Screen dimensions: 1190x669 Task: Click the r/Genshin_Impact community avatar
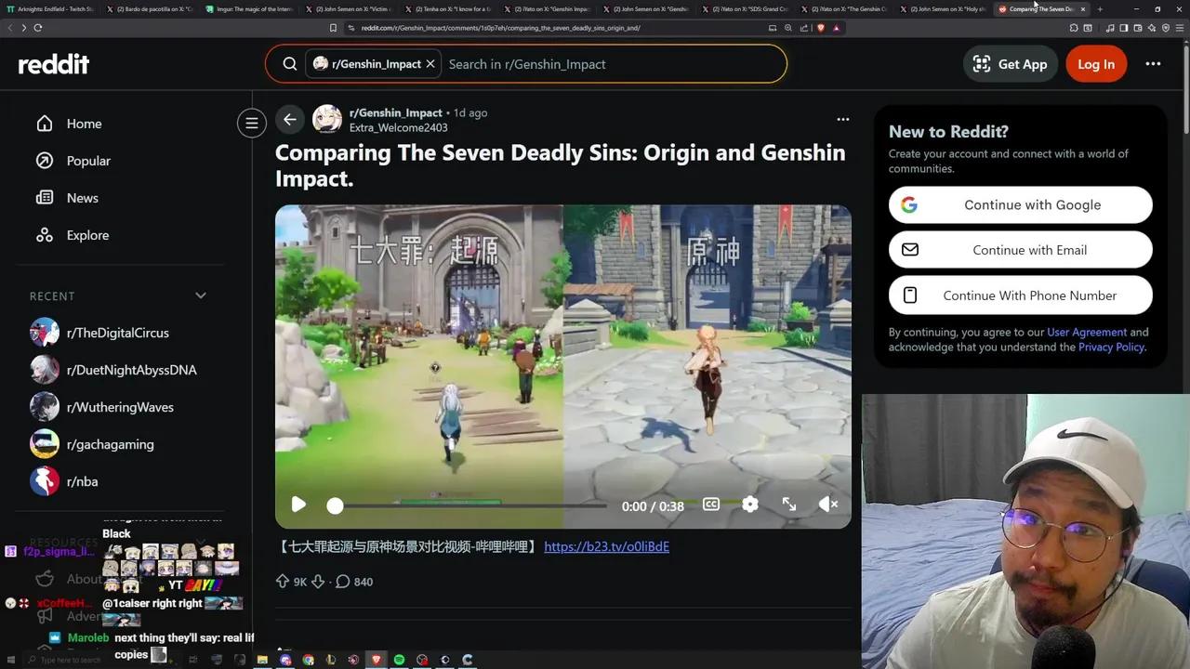click(327, 120)
